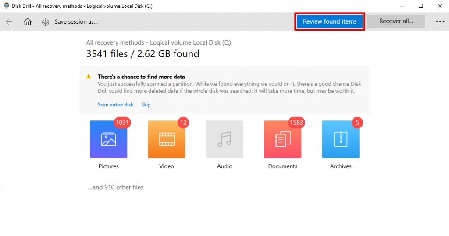
Task: Click '...and 910 other files' text
Action: (116, 187)
